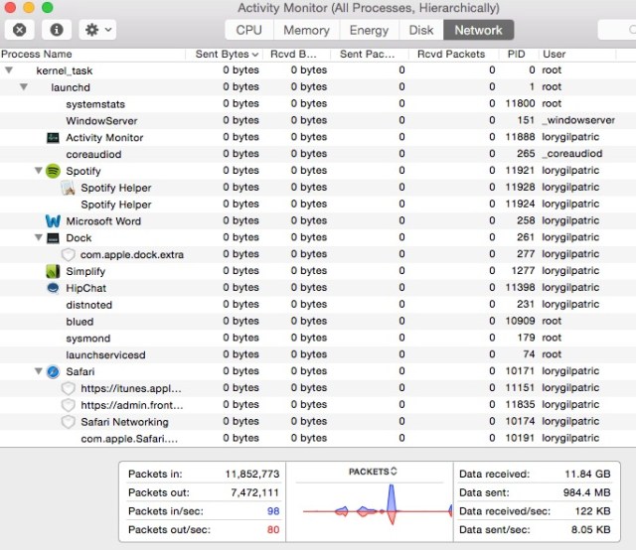Select the WindowServer process row
This screenshot has height=550, width=636.
318,120
